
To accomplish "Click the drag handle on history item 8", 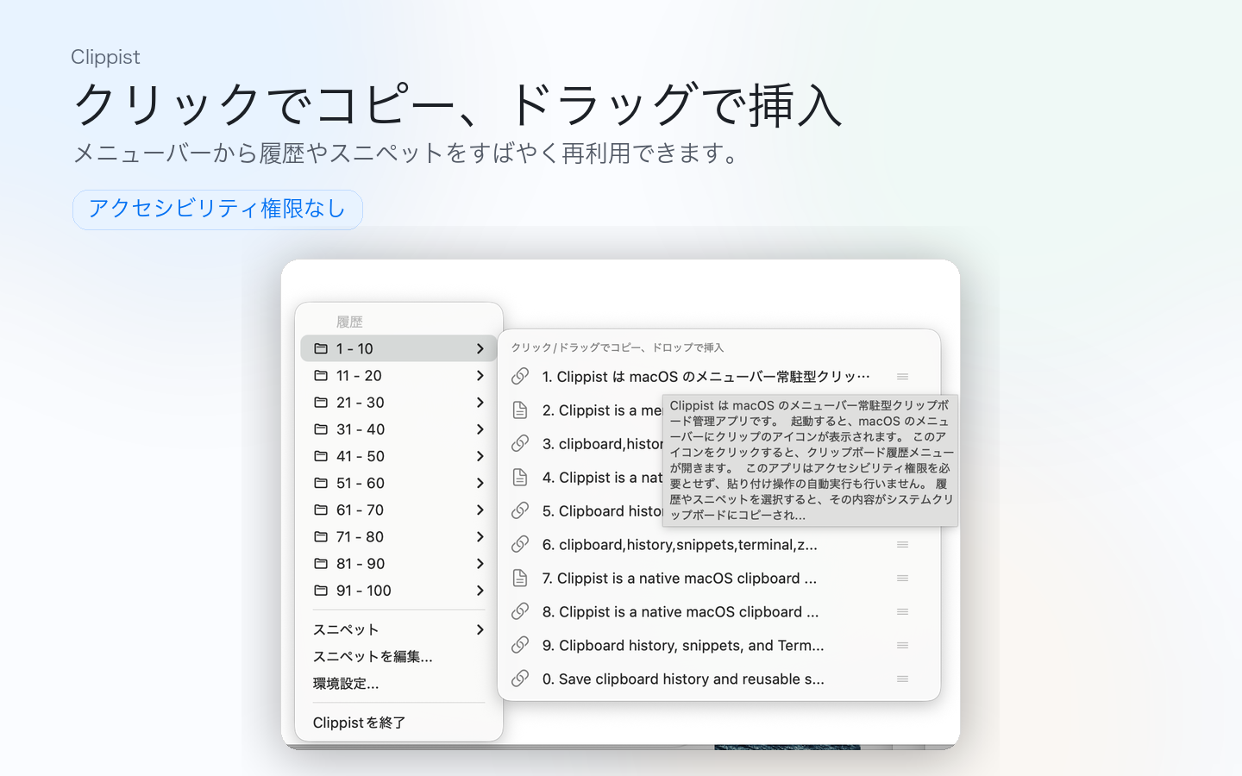I will 902,611.
